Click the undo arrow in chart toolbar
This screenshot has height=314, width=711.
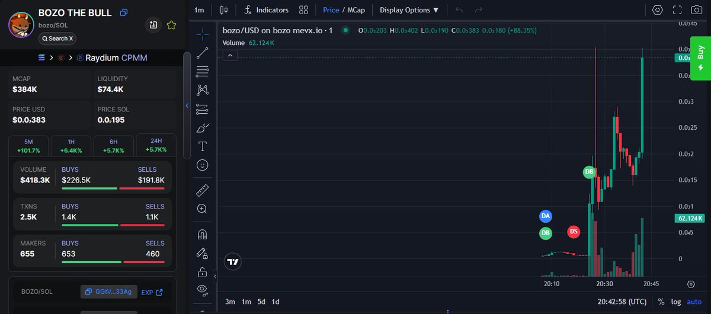click(x=460, y=10)
